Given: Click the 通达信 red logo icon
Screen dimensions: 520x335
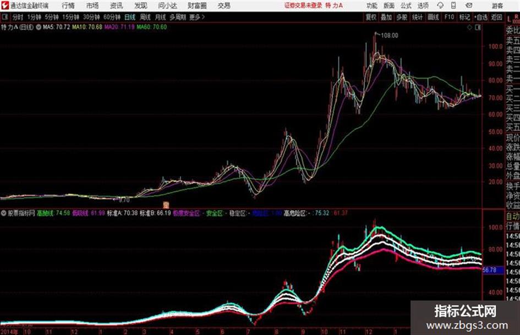Looking at the screenshot, I should 5,6.
